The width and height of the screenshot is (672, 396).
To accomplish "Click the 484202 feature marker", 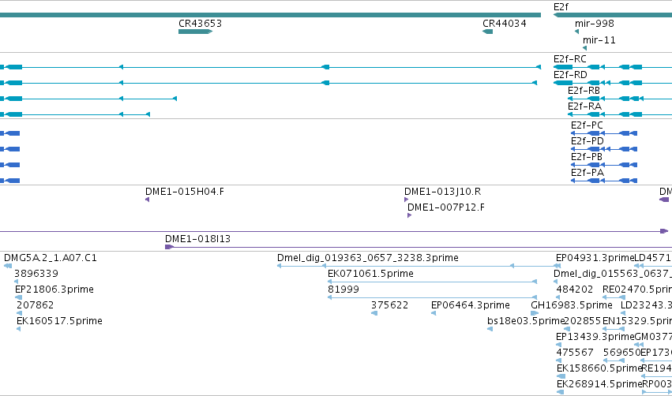I will (558, 297).
